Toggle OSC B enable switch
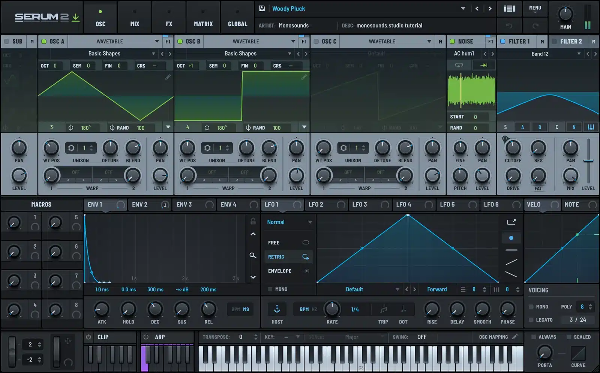600x373 pixels. pos(180,41)
